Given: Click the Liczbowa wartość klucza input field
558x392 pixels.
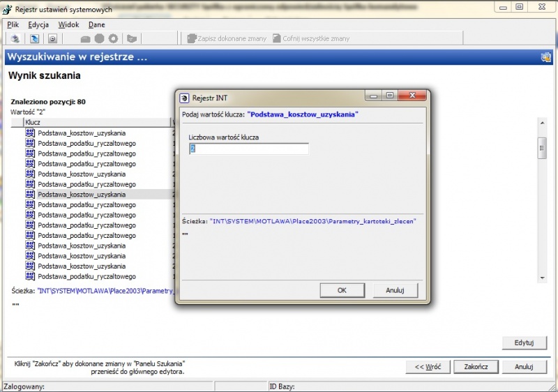Looking at the screenshot, I should pos(249,149).
